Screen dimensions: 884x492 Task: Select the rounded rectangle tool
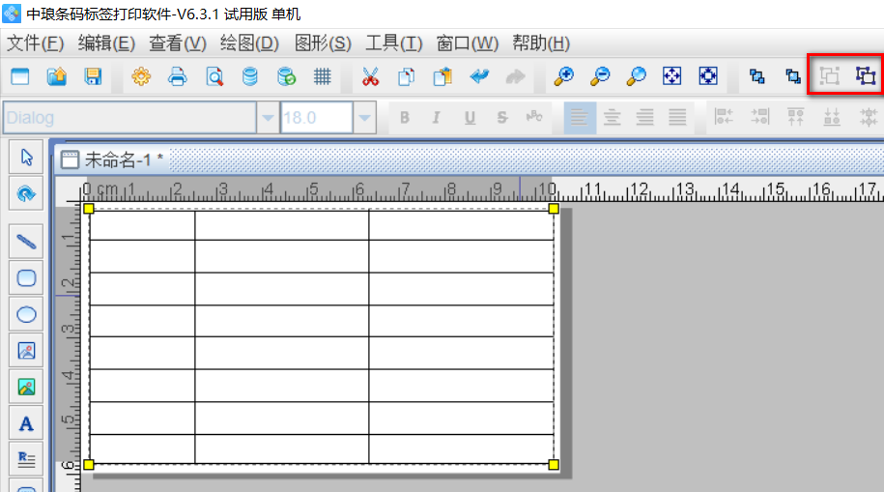(x=26, y=277)
